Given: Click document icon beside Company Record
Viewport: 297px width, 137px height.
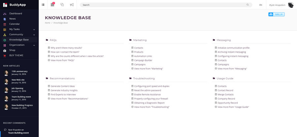Looking at the screenshot, I should (x=216, y=98).
